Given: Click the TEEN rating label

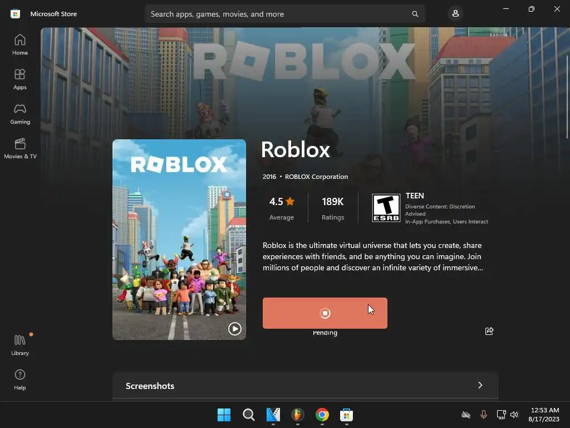Looking at the screenshot, I should click(x=415, y=196).
